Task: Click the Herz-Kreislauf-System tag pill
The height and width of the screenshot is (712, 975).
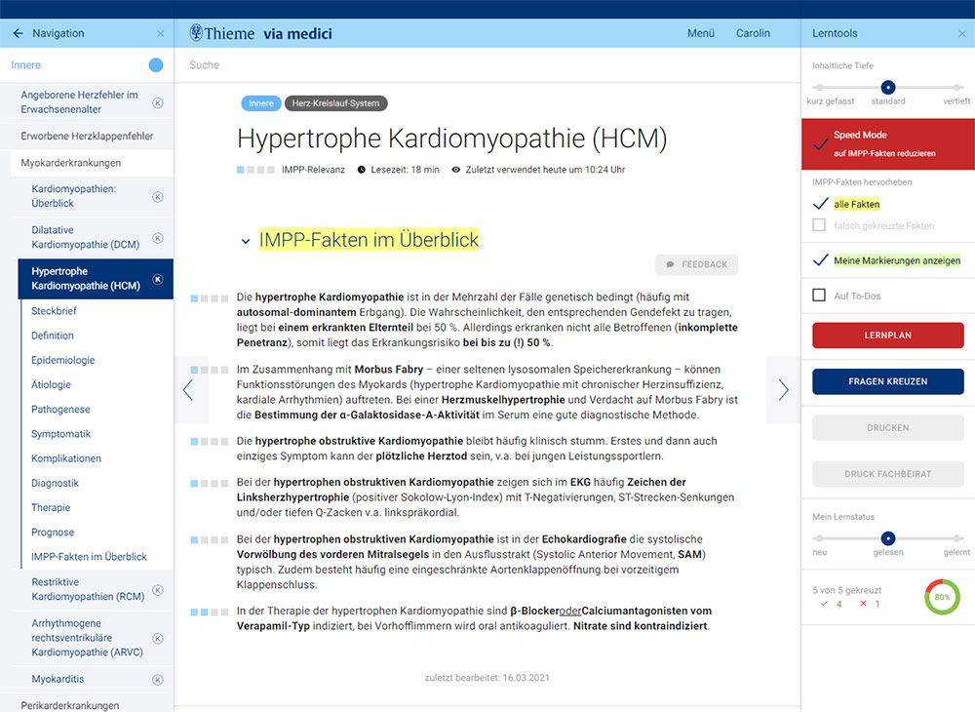Action: point(335,103)
